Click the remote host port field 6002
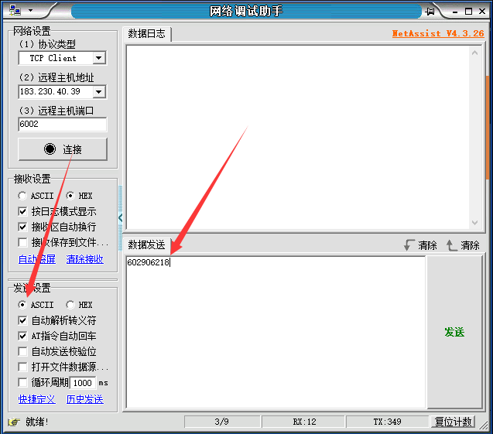The width and height of the screenshot is (493, 434). pyautogui.click(x=62, y=124)
